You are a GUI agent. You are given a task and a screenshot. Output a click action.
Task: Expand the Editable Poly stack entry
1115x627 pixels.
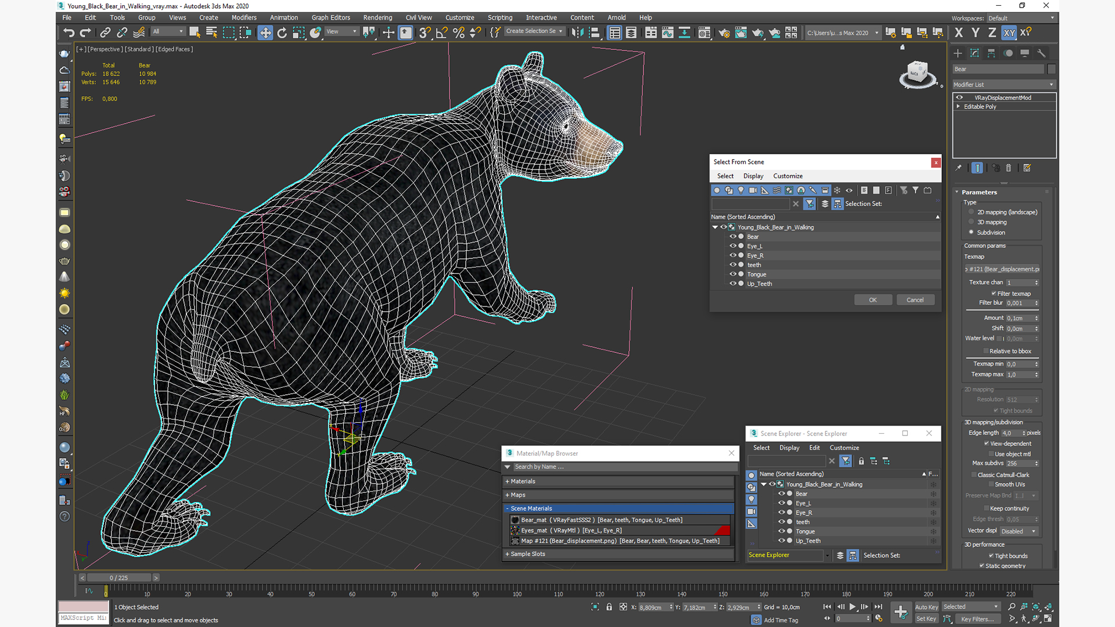tap(958, 106)
